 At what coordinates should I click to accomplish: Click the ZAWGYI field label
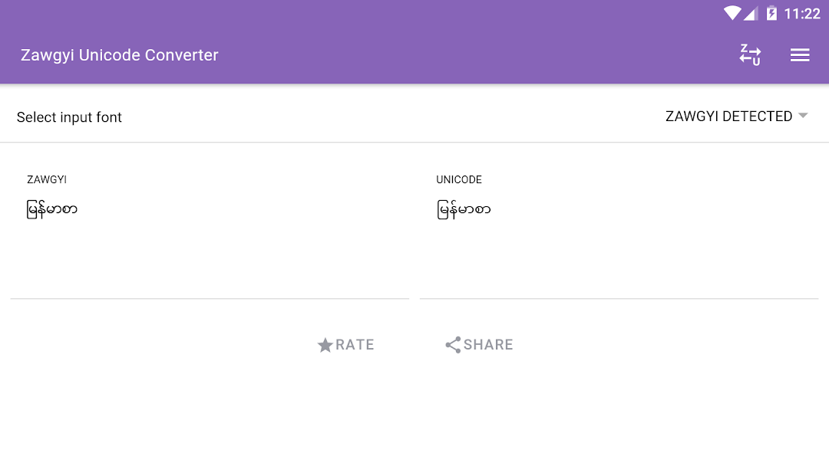click(x=47, y=179)
